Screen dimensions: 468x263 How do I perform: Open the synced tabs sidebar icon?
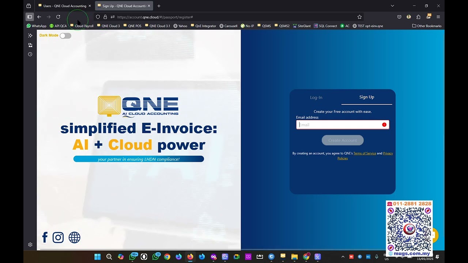pos(30,45)
